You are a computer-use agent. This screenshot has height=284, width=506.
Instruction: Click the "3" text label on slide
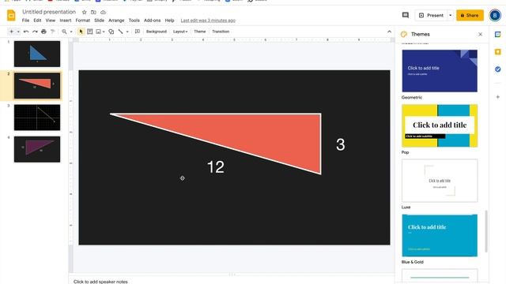pos(341,144)
